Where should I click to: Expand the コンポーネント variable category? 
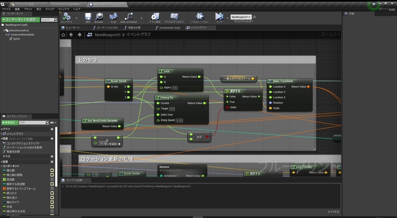pyautogui.click(x=1, y=166)
